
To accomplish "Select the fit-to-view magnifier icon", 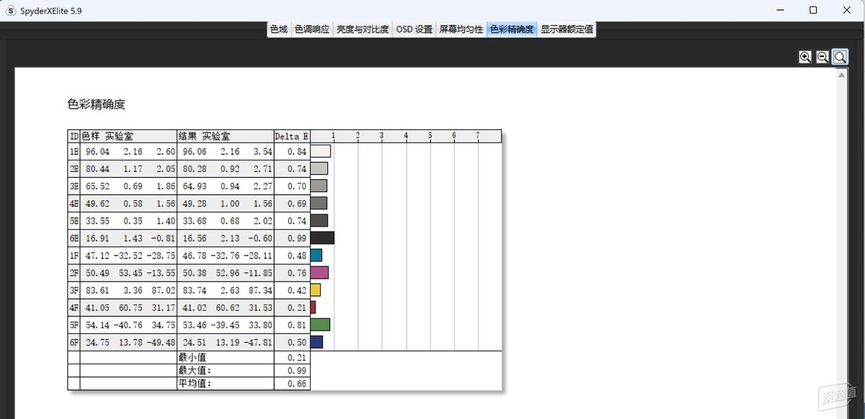I will (x=840, y=57).
